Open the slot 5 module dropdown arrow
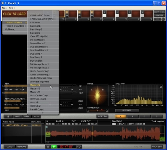The width and height of the screenshot is (167, 150). (x=114, y=19)
